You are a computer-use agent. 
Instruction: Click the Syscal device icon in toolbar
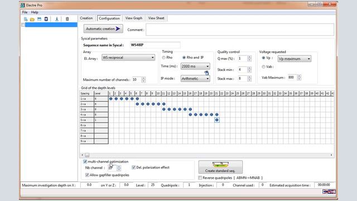pos(46,19)
